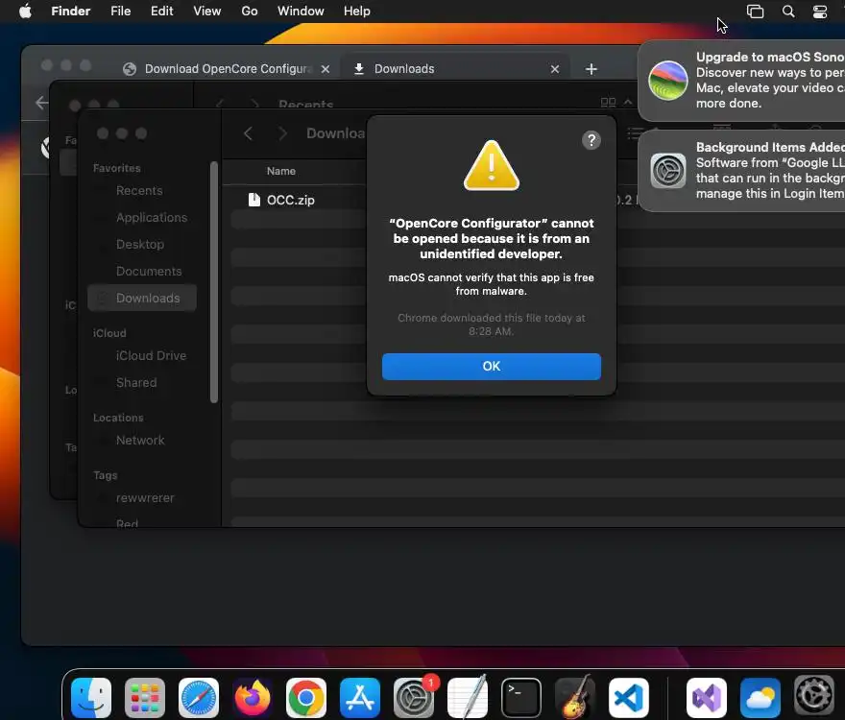The height and width of the screenshot is (720, 845).
Task: Launch Terminal from the Dock
Action: tap(521, 698)
